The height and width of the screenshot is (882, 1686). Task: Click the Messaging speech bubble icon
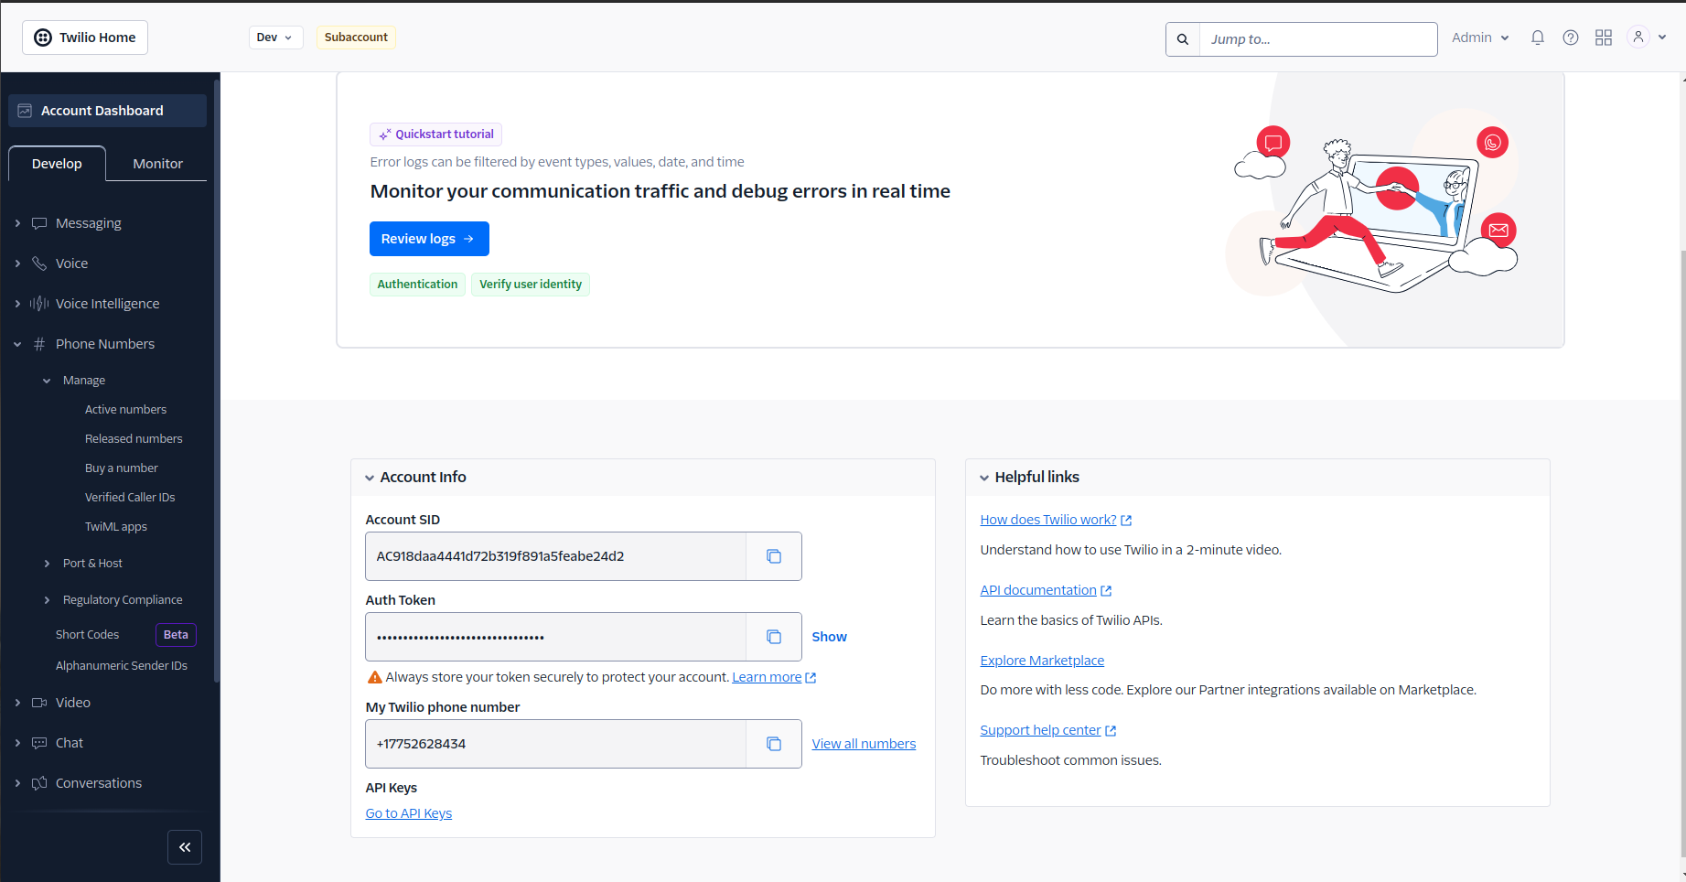coord(39,223)
